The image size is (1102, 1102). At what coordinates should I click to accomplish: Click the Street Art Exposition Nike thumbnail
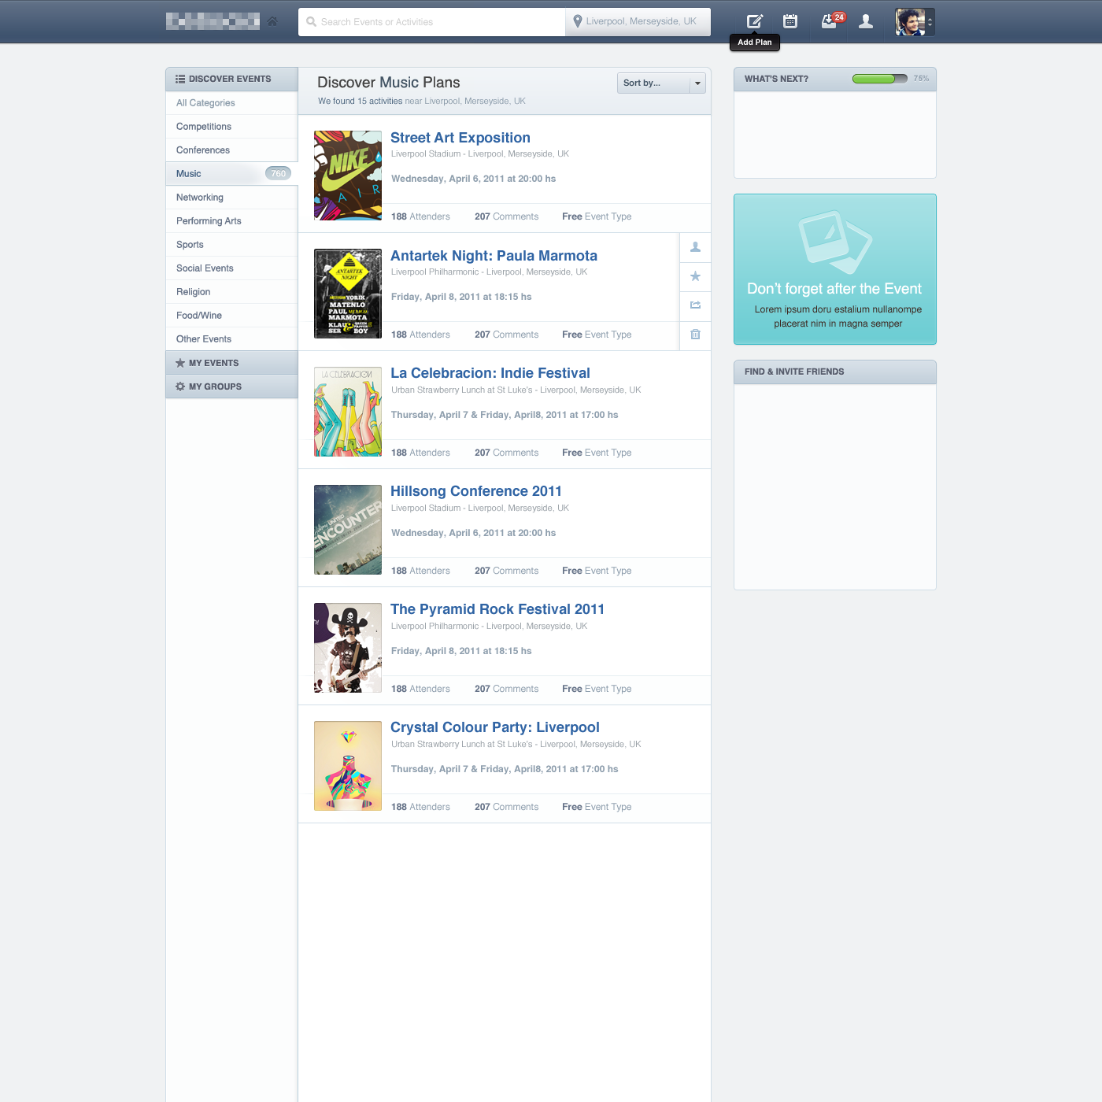click(348, 176)
